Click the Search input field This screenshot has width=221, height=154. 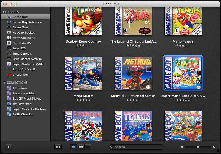click(136, 147)
